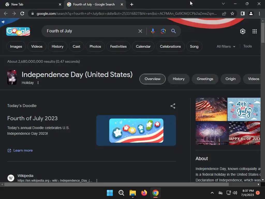Submit search with magnifier icon
This screenshot has height=199, width=265.
[x=173, y=31]
